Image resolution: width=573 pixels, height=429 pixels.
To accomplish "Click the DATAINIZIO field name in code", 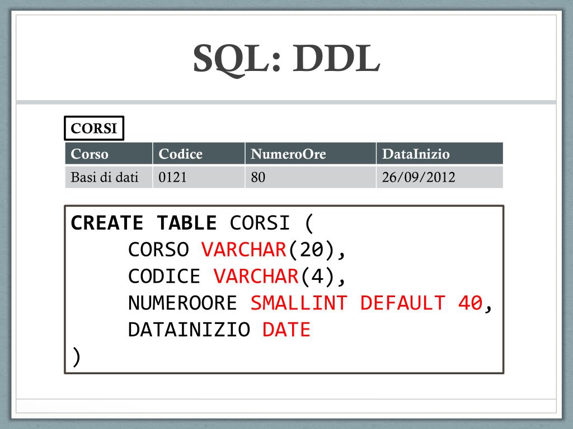I will click(189, 330).
